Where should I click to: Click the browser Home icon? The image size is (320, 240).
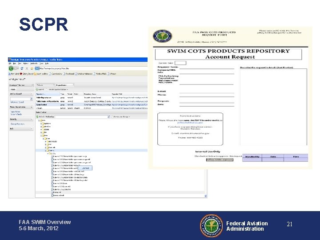32,68
